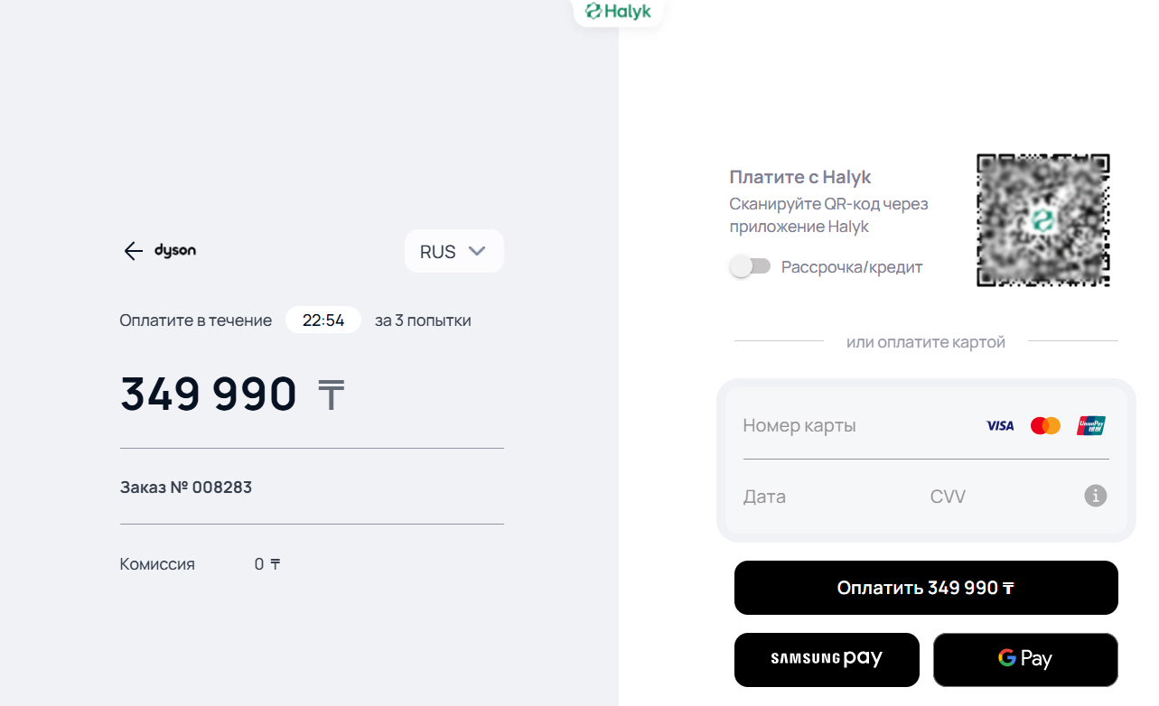
Task: Click into the CVV input field
Action: click(x=994, y=497)
